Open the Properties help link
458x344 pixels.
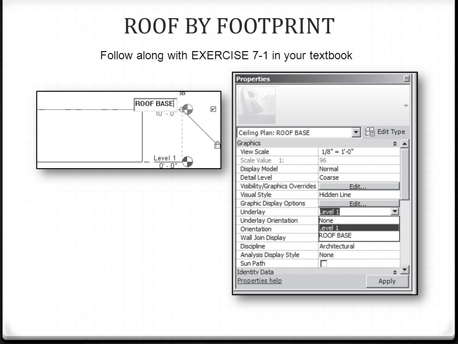point(260,280)
